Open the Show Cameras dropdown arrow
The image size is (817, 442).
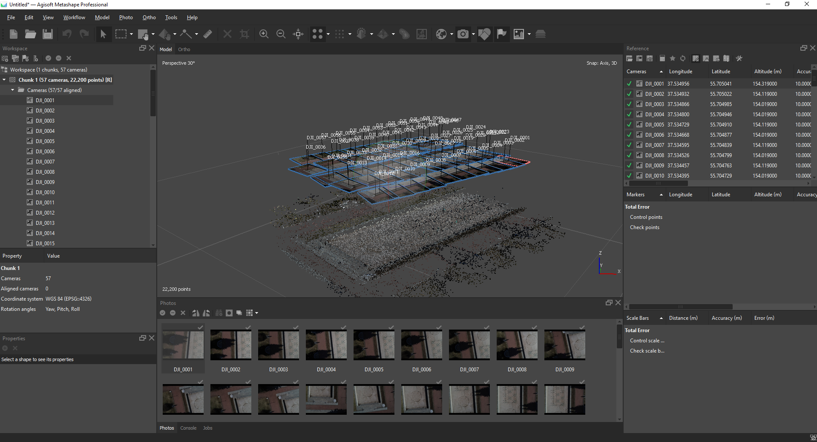point(473,34)
